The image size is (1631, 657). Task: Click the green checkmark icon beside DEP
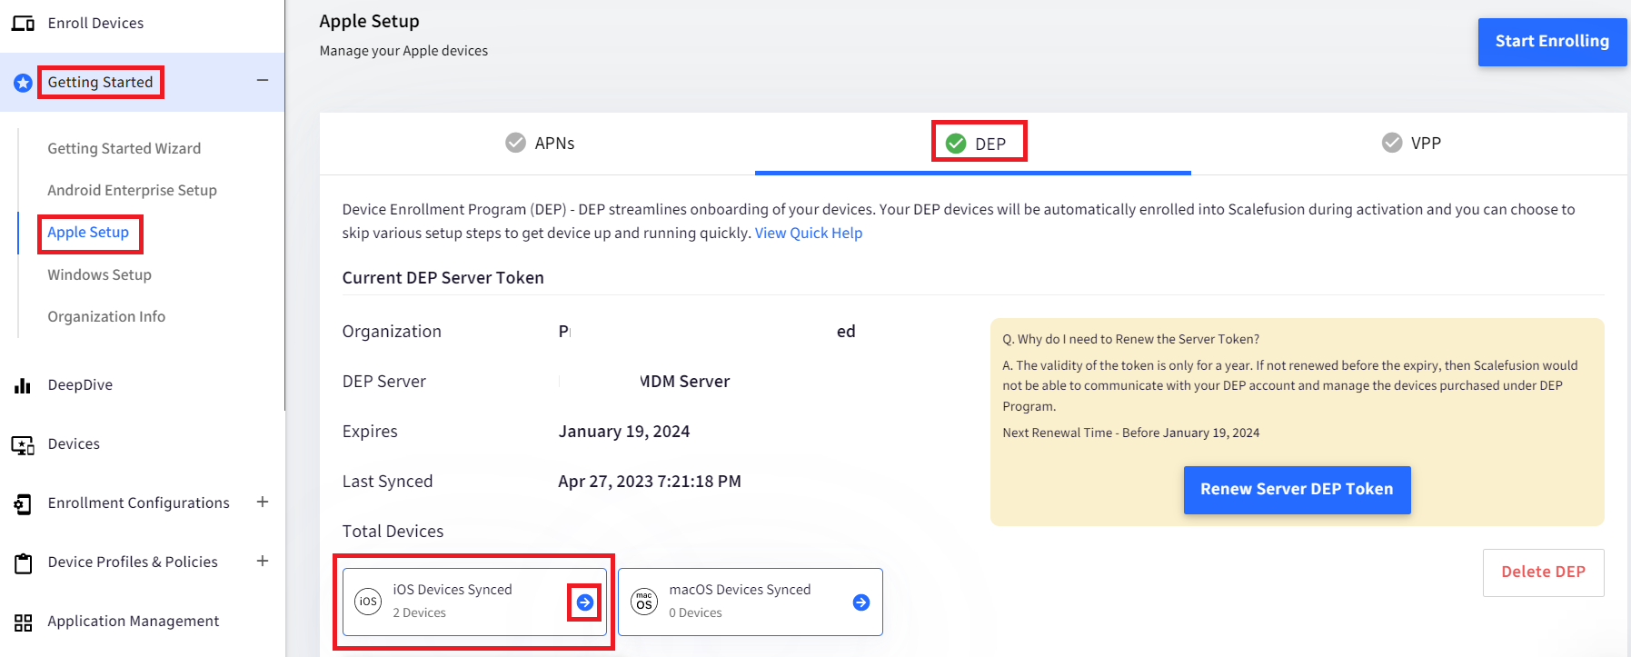[x=956, y=144]
